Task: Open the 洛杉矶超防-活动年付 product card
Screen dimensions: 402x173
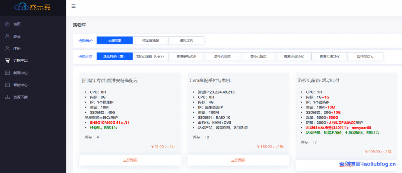Action: (318, 80)
